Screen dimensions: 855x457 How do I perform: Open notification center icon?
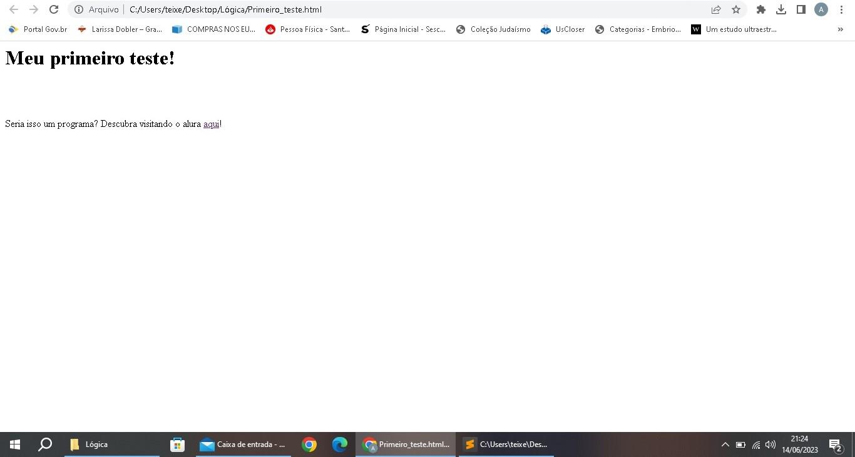835,444
